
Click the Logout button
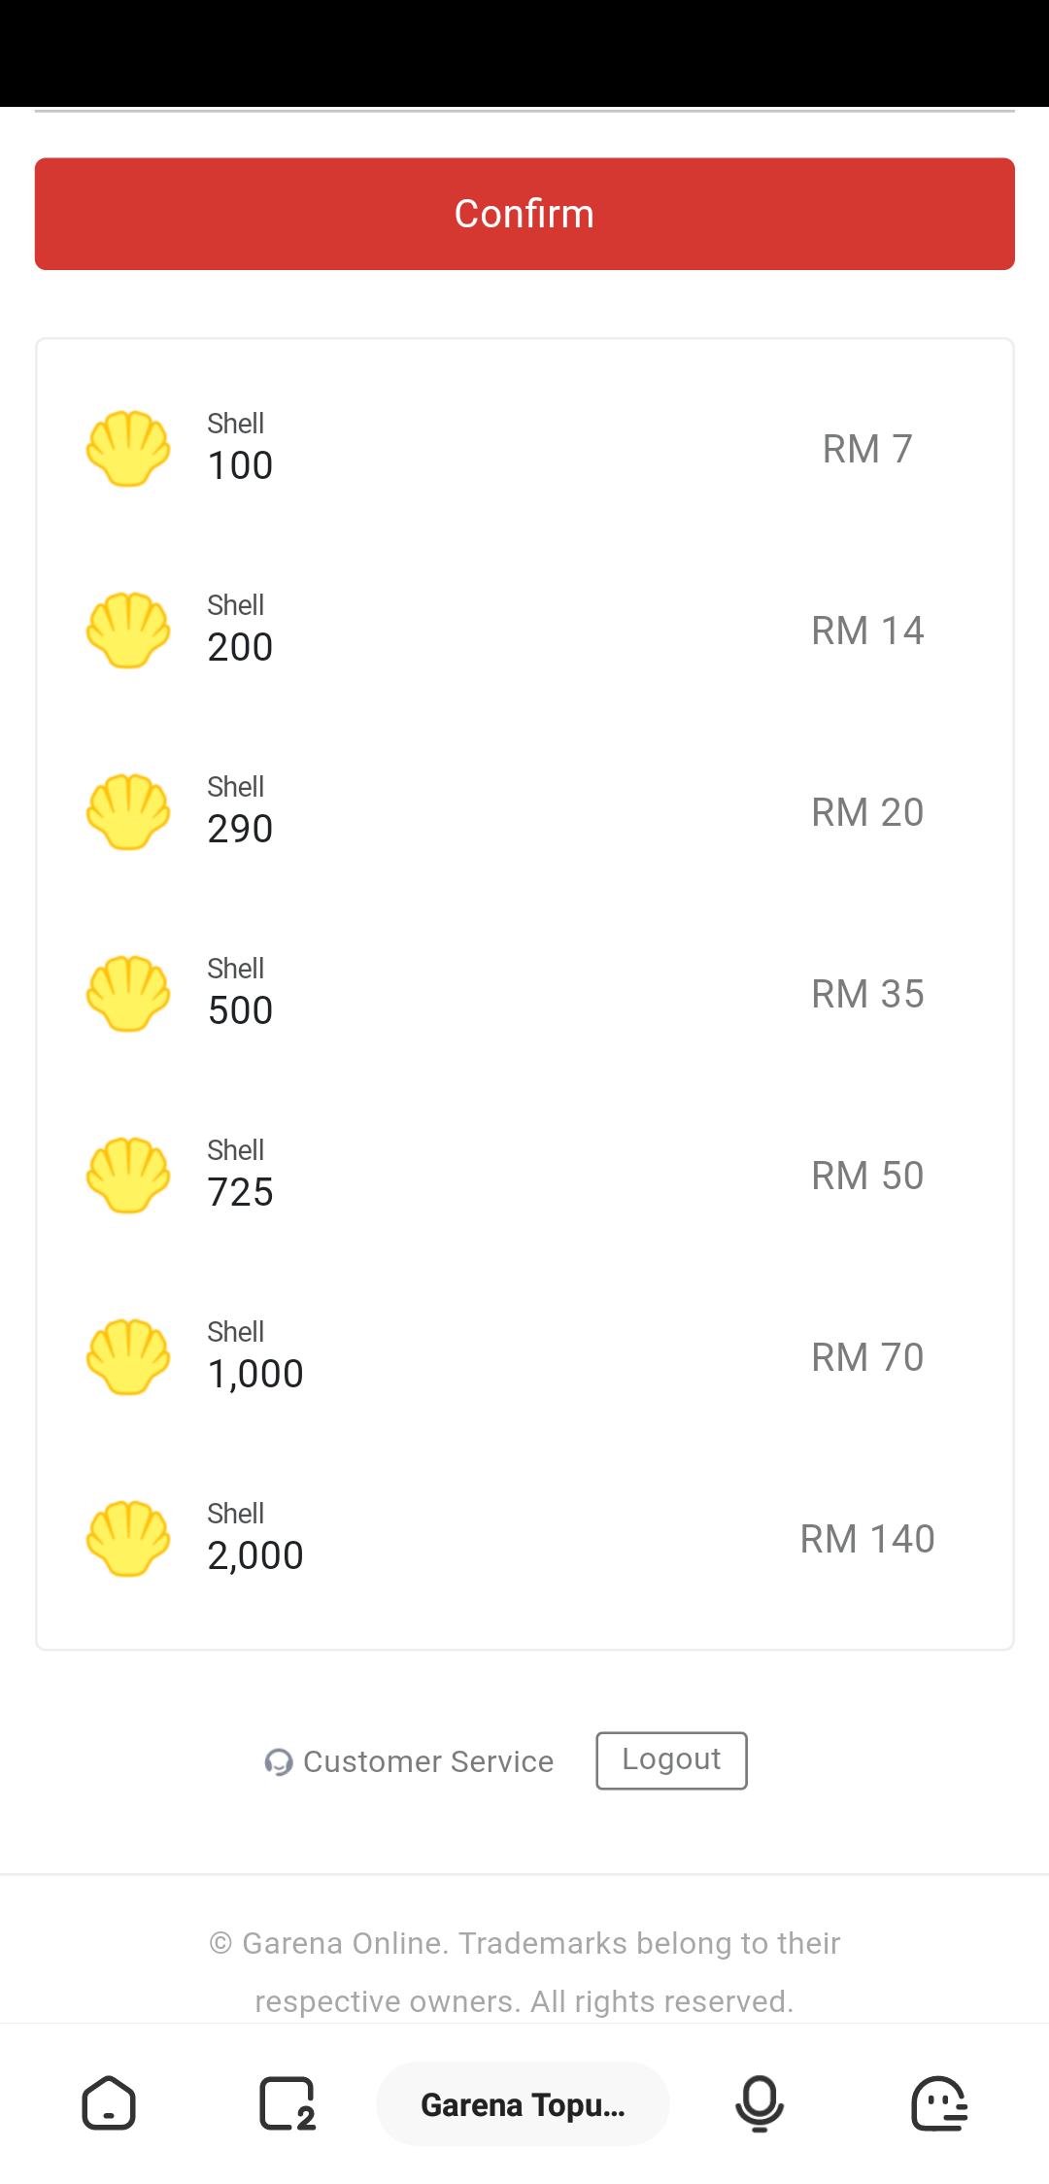coord(671,1760)
